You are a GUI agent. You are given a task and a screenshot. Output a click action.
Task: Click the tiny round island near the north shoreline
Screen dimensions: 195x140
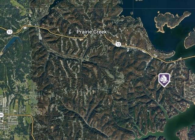coord(132,13)
